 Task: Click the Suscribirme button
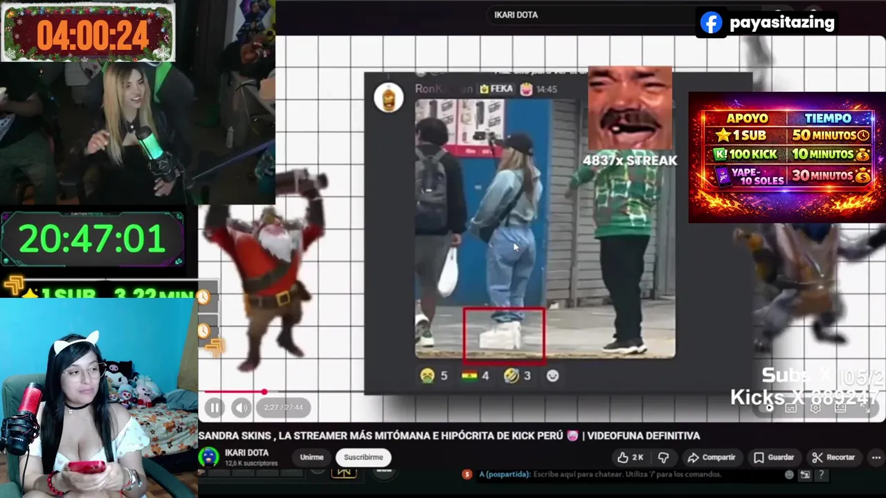363,457
